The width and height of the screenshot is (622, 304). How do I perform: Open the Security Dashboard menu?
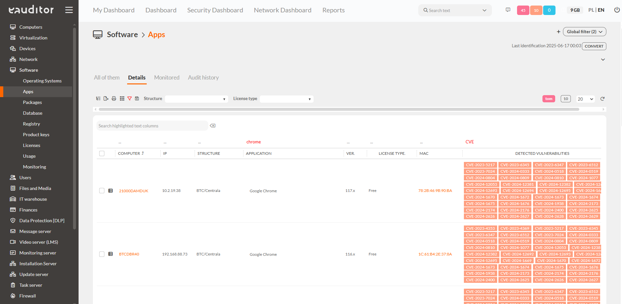215,10
